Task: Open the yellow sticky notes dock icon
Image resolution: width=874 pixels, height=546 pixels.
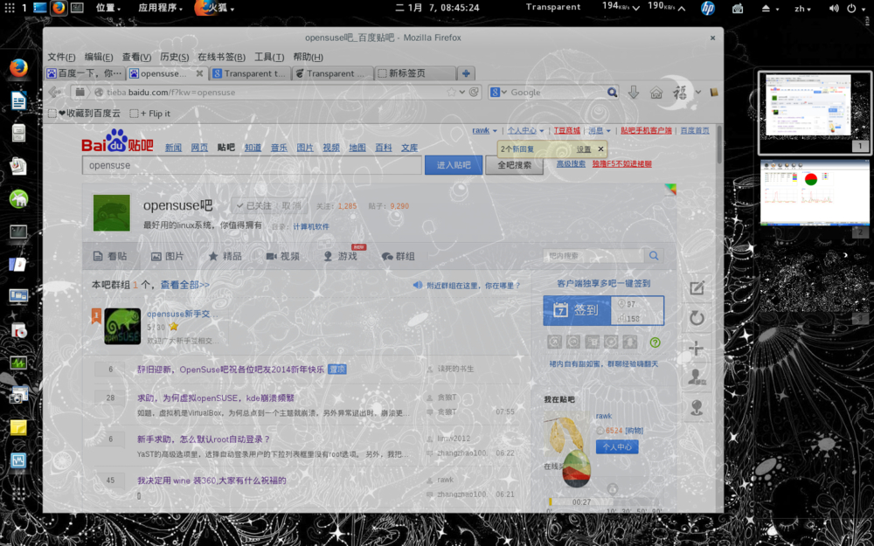Action: [x=18, y=428]
